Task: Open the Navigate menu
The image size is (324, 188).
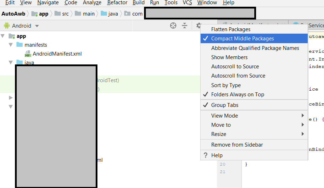Action: tap(48, 3)
